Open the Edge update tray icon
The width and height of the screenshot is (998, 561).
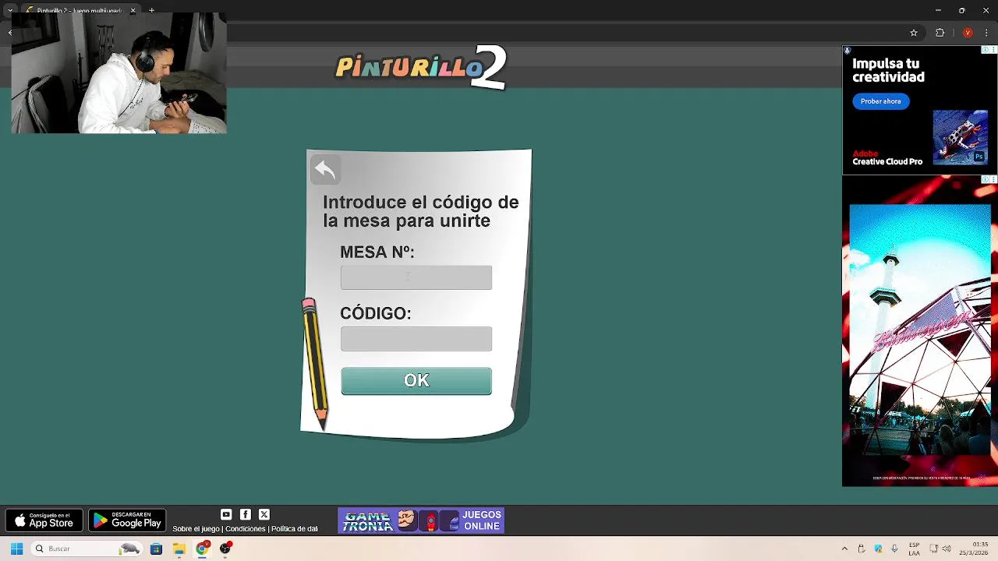[x=878, y=549]
